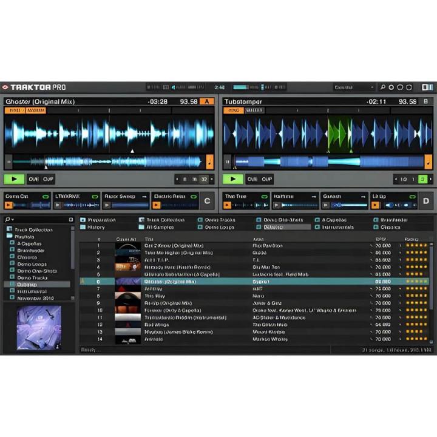Click the CUP button on deck A

pyautogui.click(x=48, y=179)
